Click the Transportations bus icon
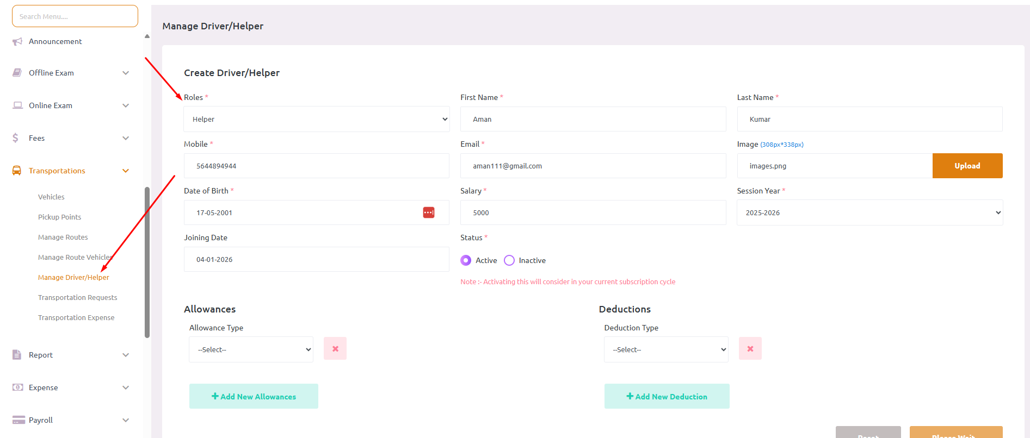Screen dimensions: 1030x438 [17, 171]
